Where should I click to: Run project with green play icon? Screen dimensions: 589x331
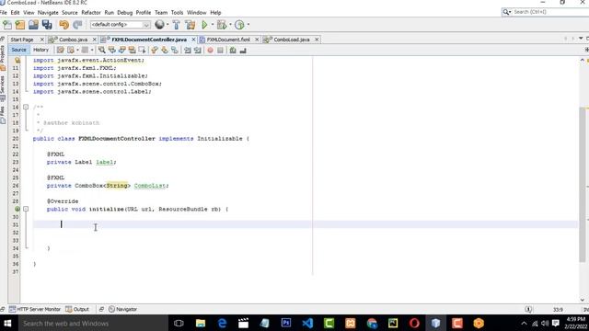[204, 25]
